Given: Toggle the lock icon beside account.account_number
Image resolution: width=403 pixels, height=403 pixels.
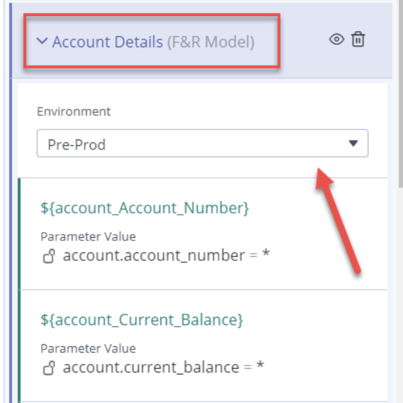Looking at the screenshot, I should point(49,256).
